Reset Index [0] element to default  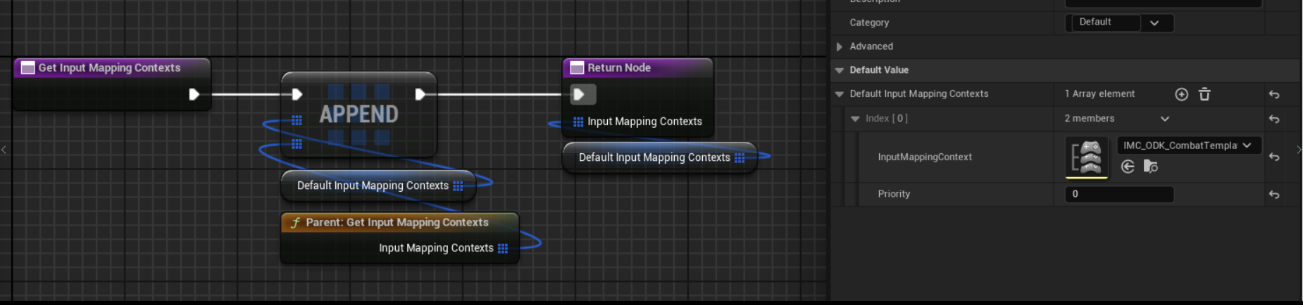tap(1274, 119)
